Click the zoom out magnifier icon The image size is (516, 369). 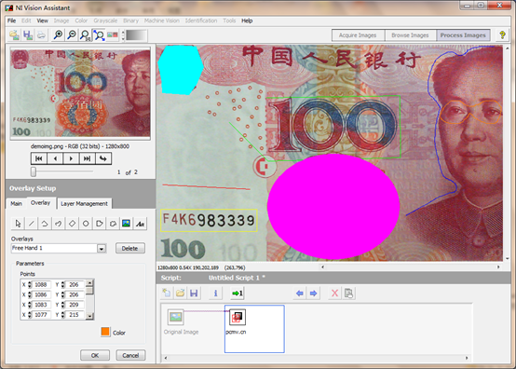click(72, 34)
